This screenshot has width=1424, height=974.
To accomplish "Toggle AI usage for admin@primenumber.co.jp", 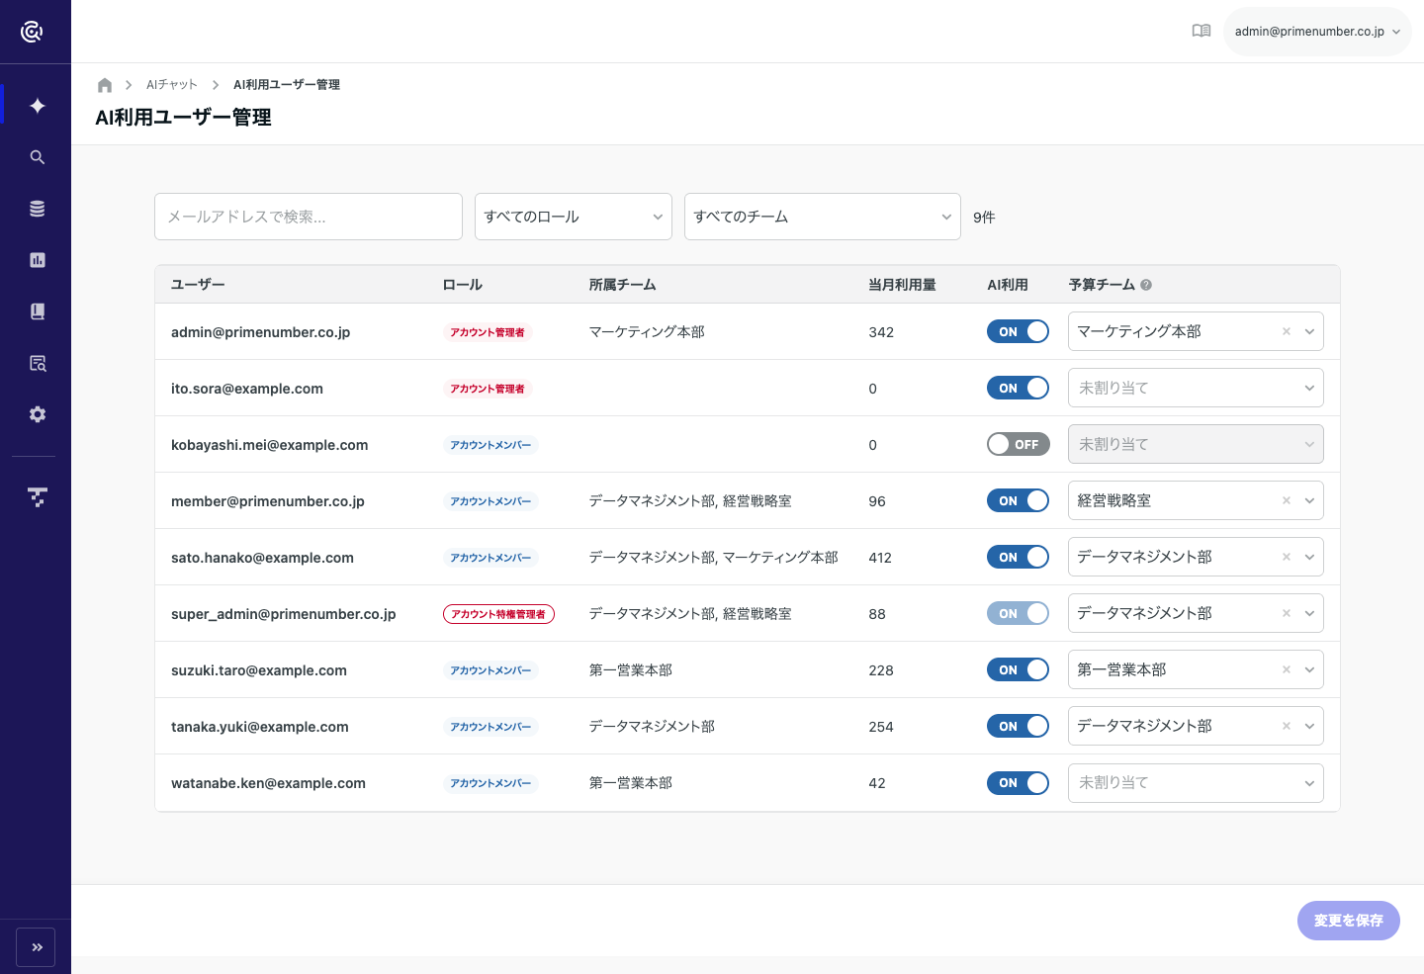I will tap(1018, 331).
